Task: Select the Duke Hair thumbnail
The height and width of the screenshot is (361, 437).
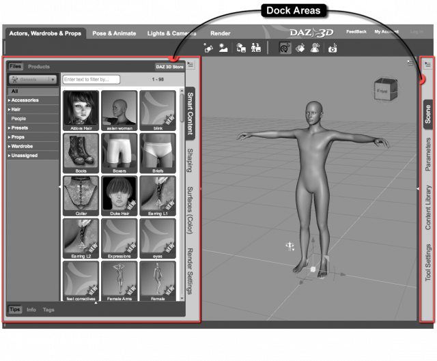Action: 119,196
